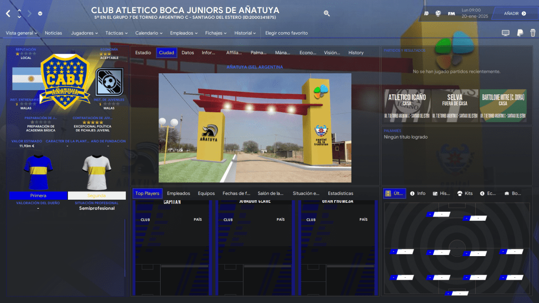Click the Añatuya city photo
This screenshot has height=303, width=539.
point(254,128)
